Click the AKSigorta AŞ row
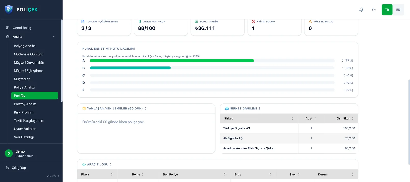The image size is (410, 182). pos(289,138)
